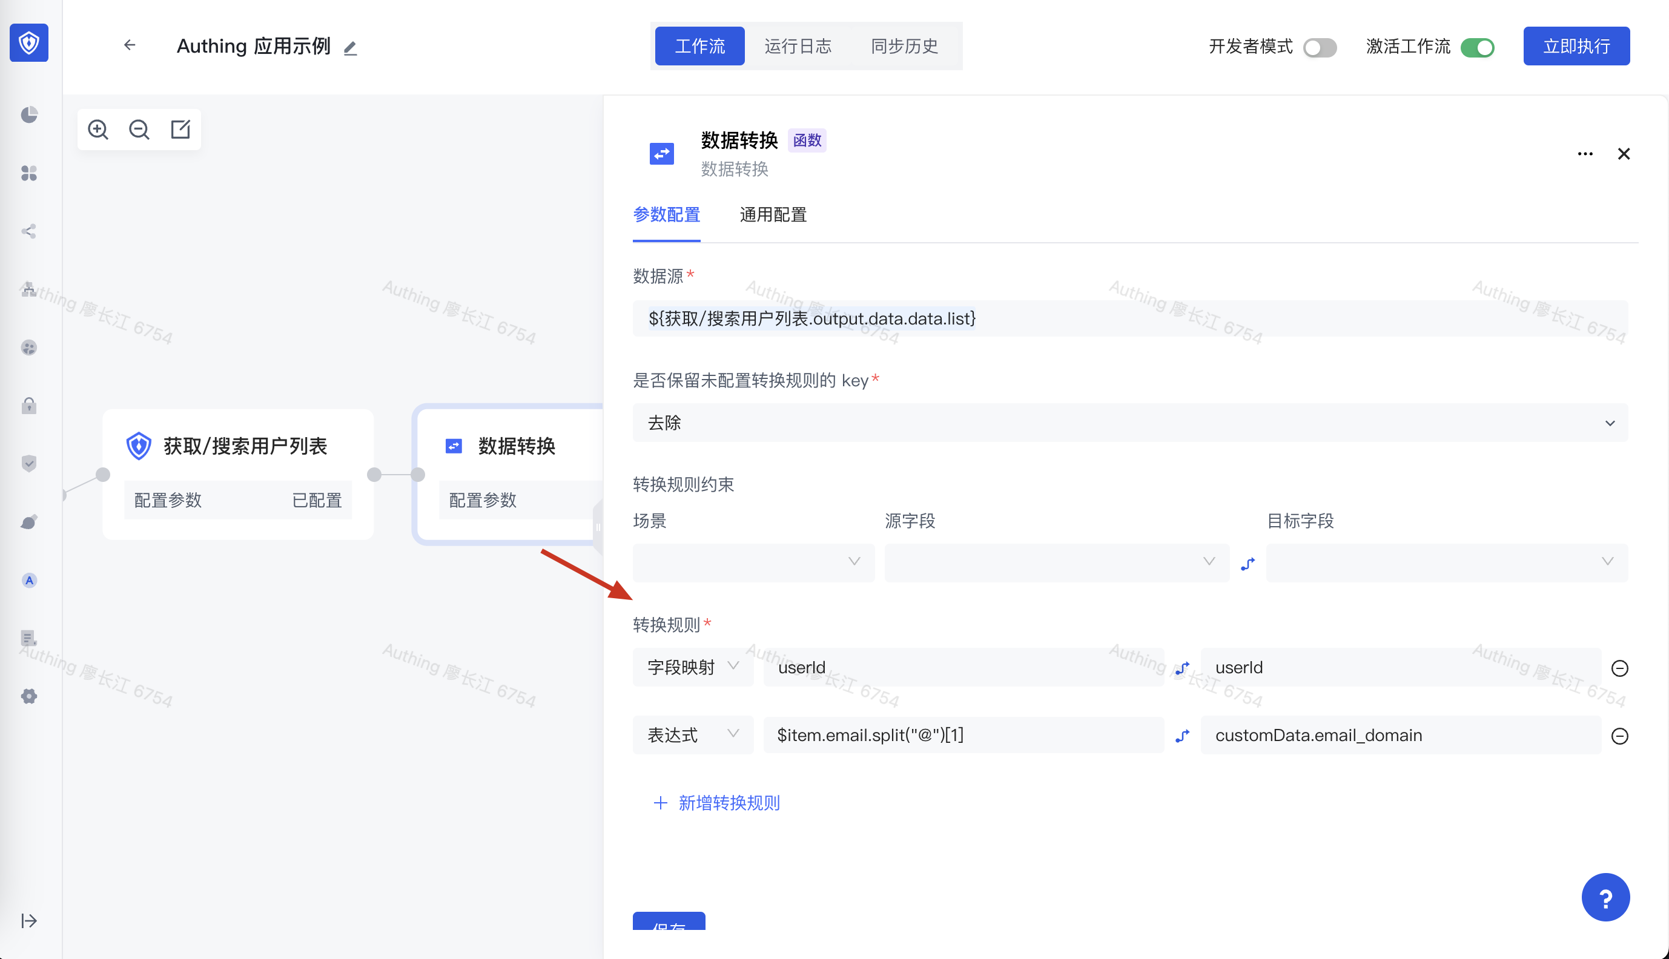This screenshot has width=1669, height=959.
Task: Open the blue help question button
Action: pyautogui.click(x=1605, y=897)
